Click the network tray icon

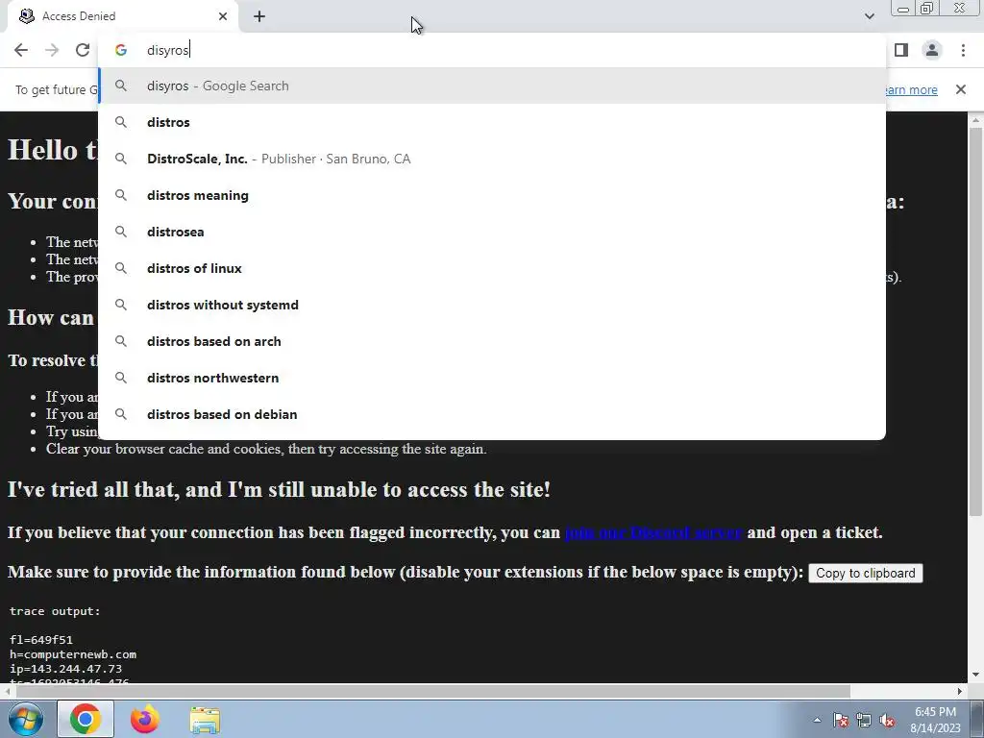(864, 720)
